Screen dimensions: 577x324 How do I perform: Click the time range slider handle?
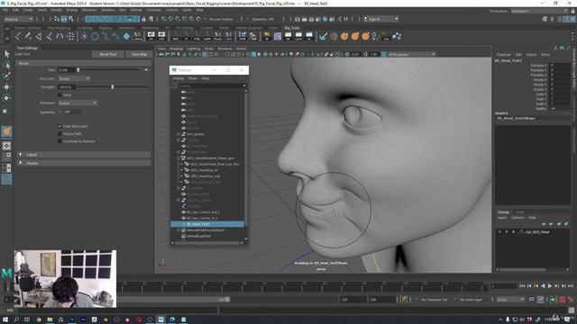(227, 300)
